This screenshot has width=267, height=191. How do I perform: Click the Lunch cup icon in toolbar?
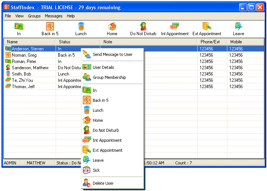pyautogui.click(x=81, y=26)
